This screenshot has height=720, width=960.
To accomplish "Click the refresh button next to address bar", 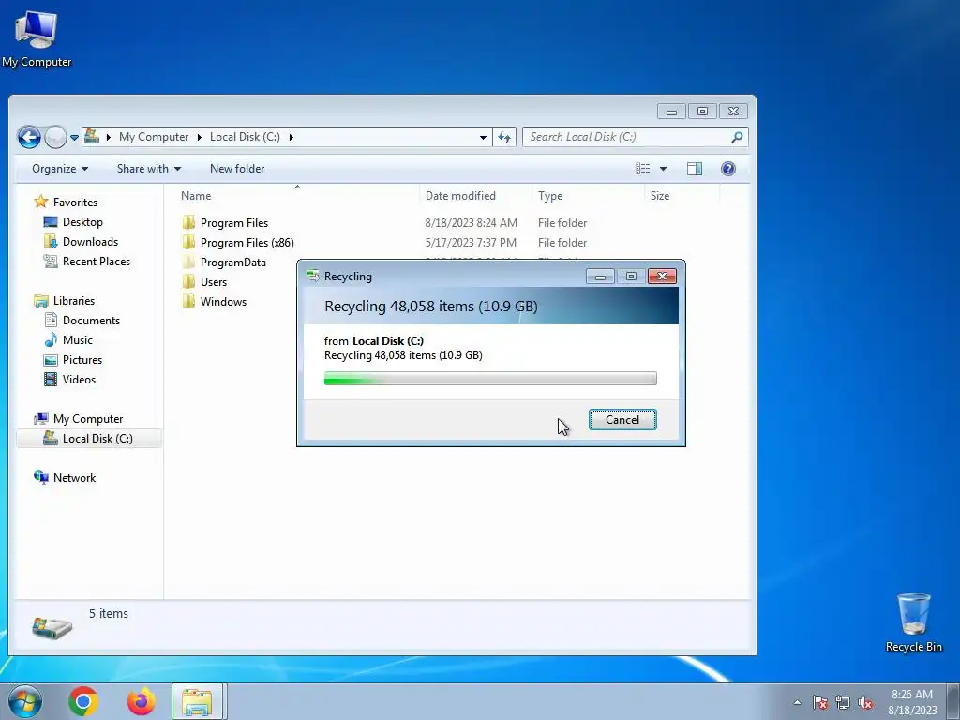I will tap(504, 137).
